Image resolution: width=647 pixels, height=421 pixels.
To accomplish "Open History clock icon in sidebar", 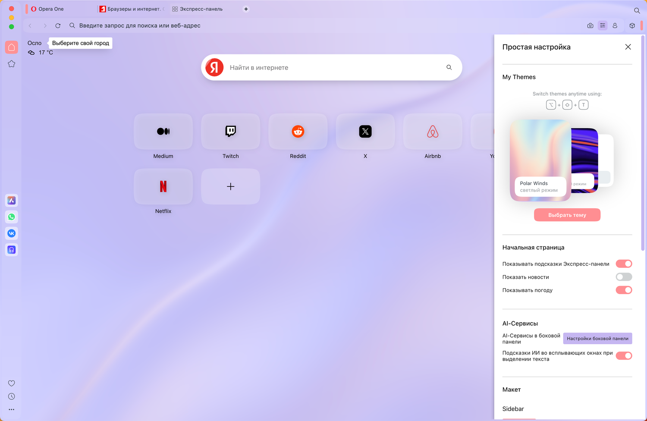I will point(12,396).
